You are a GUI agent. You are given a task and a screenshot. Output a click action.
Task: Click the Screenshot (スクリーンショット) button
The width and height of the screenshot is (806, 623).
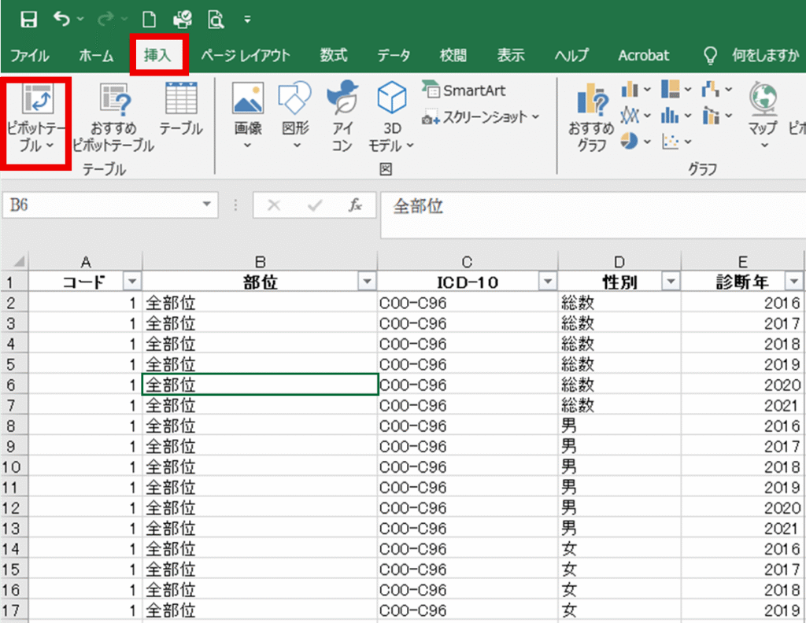pos(481,117)
